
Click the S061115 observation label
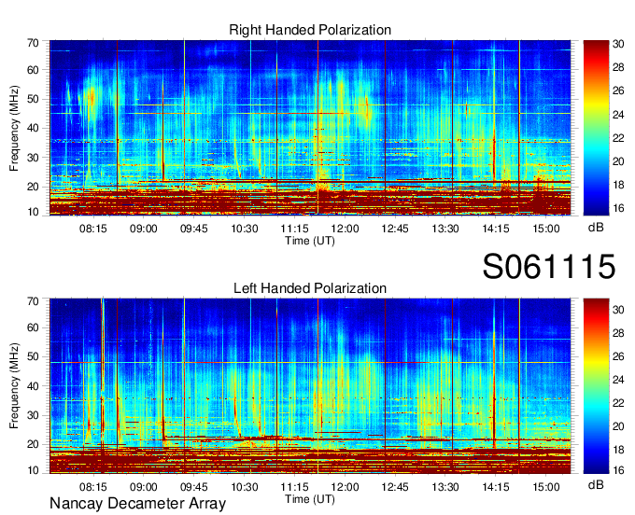549,266
